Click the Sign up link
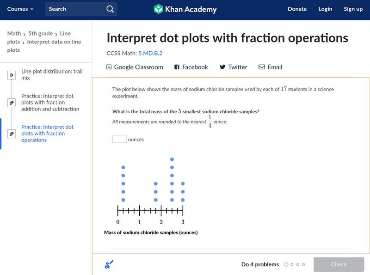The height and width of the screenshot is (275, 370). [353, 9]
